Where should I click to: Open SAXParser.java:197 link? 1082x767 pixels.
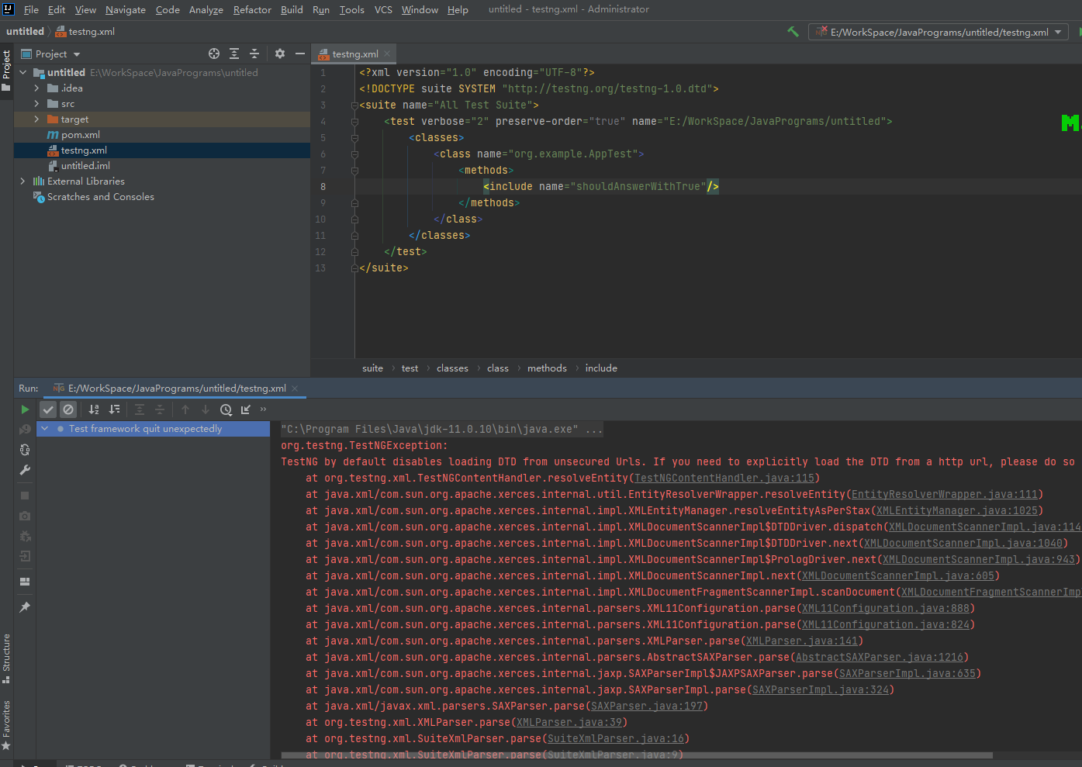tap(647, 707)
